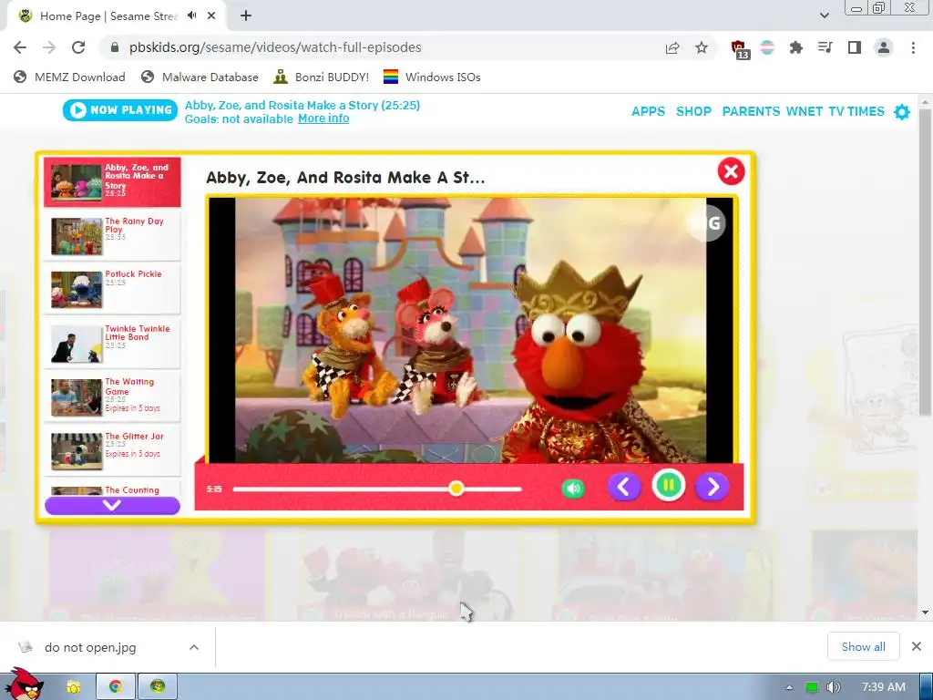
Task: Reload the current page
Action: [x=78, y=47]
